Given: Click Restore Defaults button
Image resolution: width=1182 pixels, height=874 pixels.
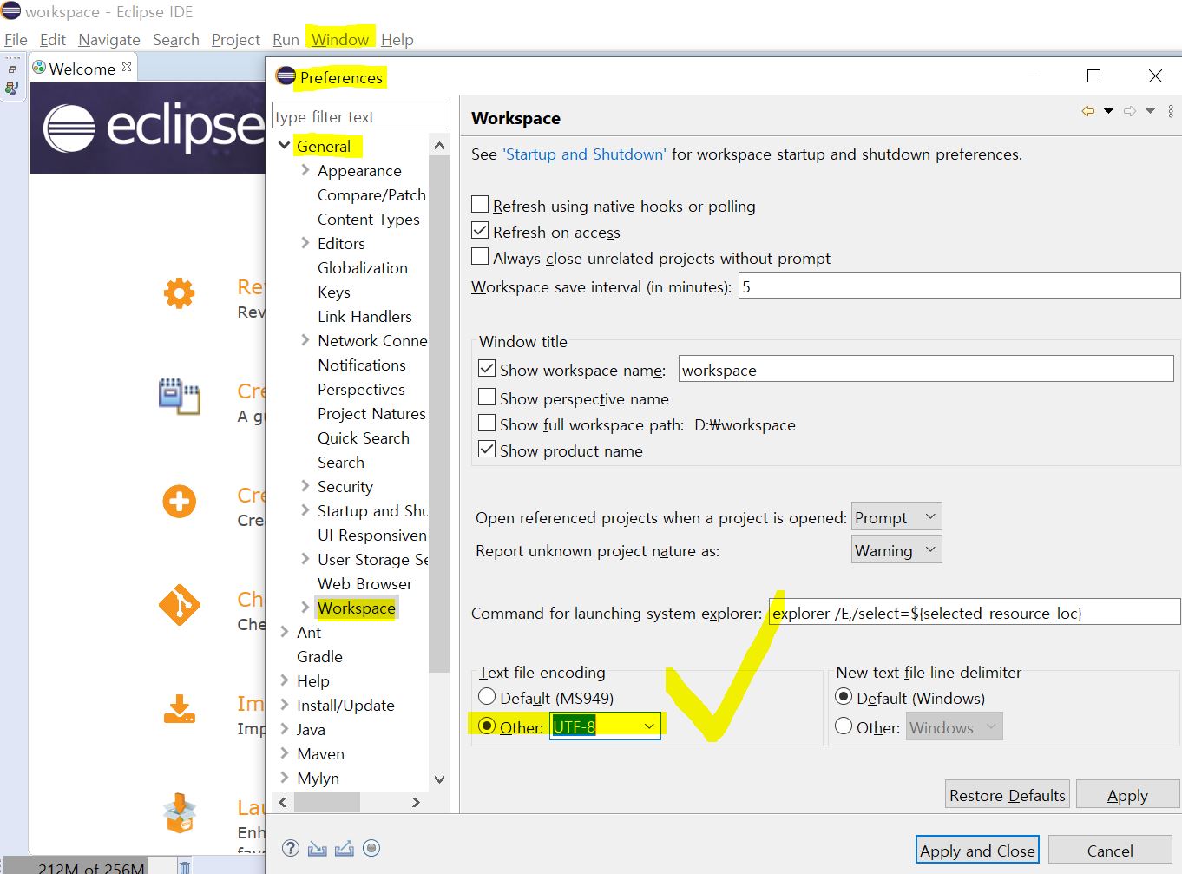Looking at the screenshot, I should pos(1008,795).
